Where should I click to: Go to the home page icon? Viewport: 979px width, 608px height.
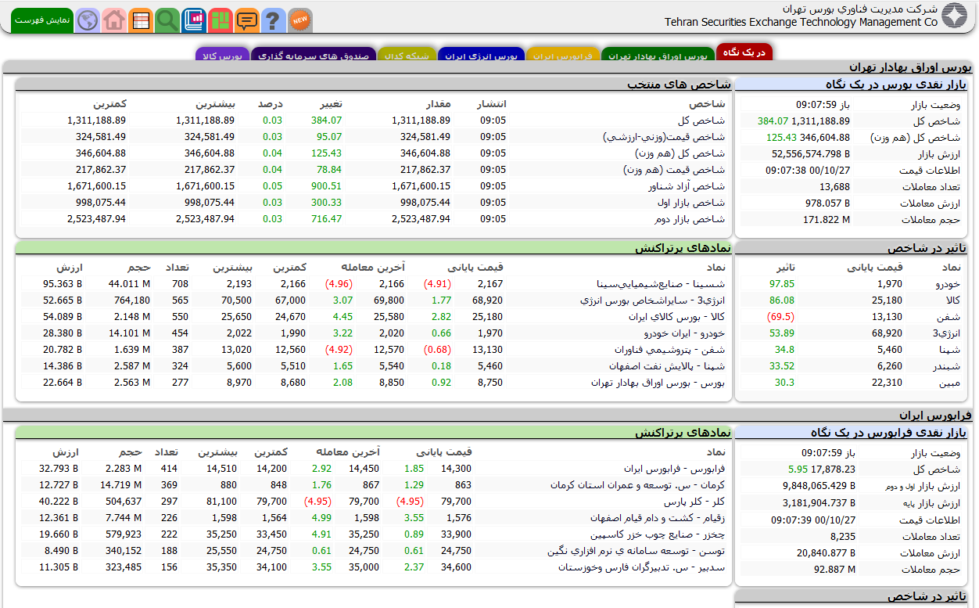point(114,20)
